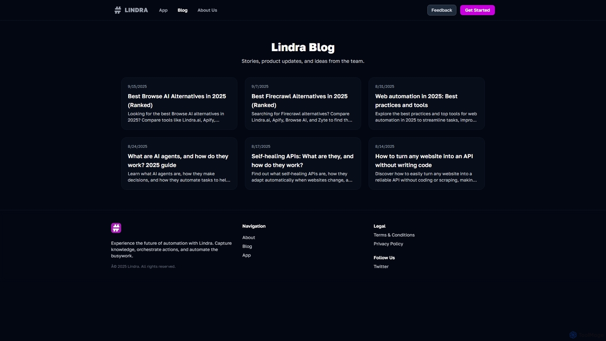Select the Blog item in top navigation
The width and height of the screenshot is (606, 341).
[x=182, y=10]
